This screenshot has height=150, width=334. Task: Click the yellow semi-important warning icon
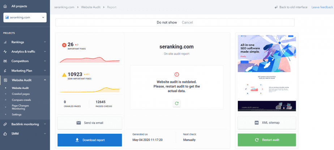(64, 75)
